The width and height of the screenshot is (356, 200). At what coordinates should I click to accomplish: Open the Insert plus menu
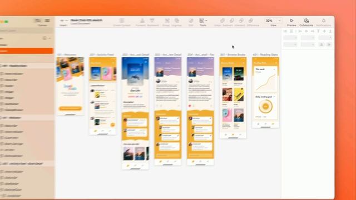(x=64, y=21)
